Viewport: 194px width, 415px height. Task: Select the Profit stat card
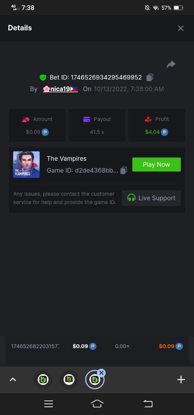[157, 126]
